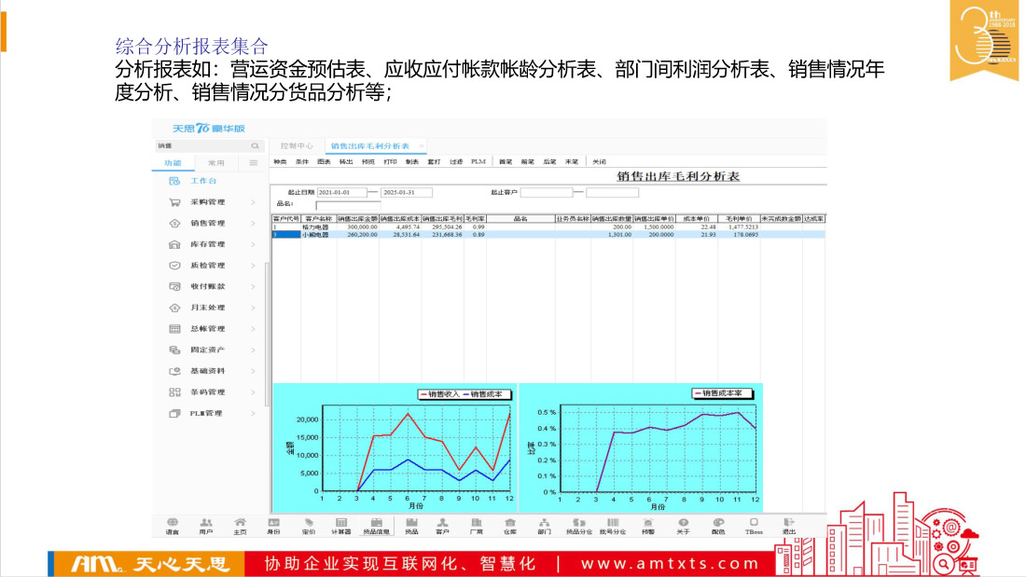Image resolution: width=1026 pixels, height=577 pixels.
Task: Open the 计算器 calculator icon
Action: (x=340, y=523)
